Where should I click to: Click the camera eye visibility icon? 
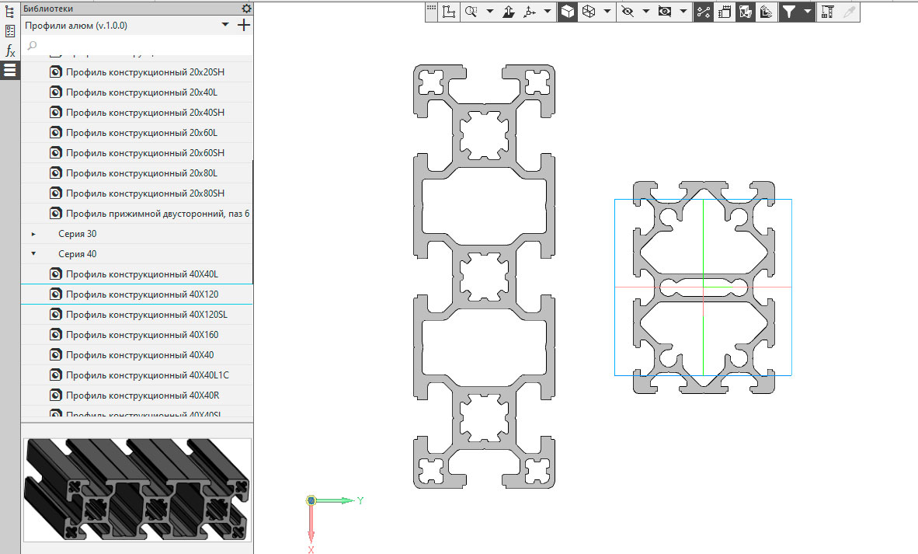point(665,12)
